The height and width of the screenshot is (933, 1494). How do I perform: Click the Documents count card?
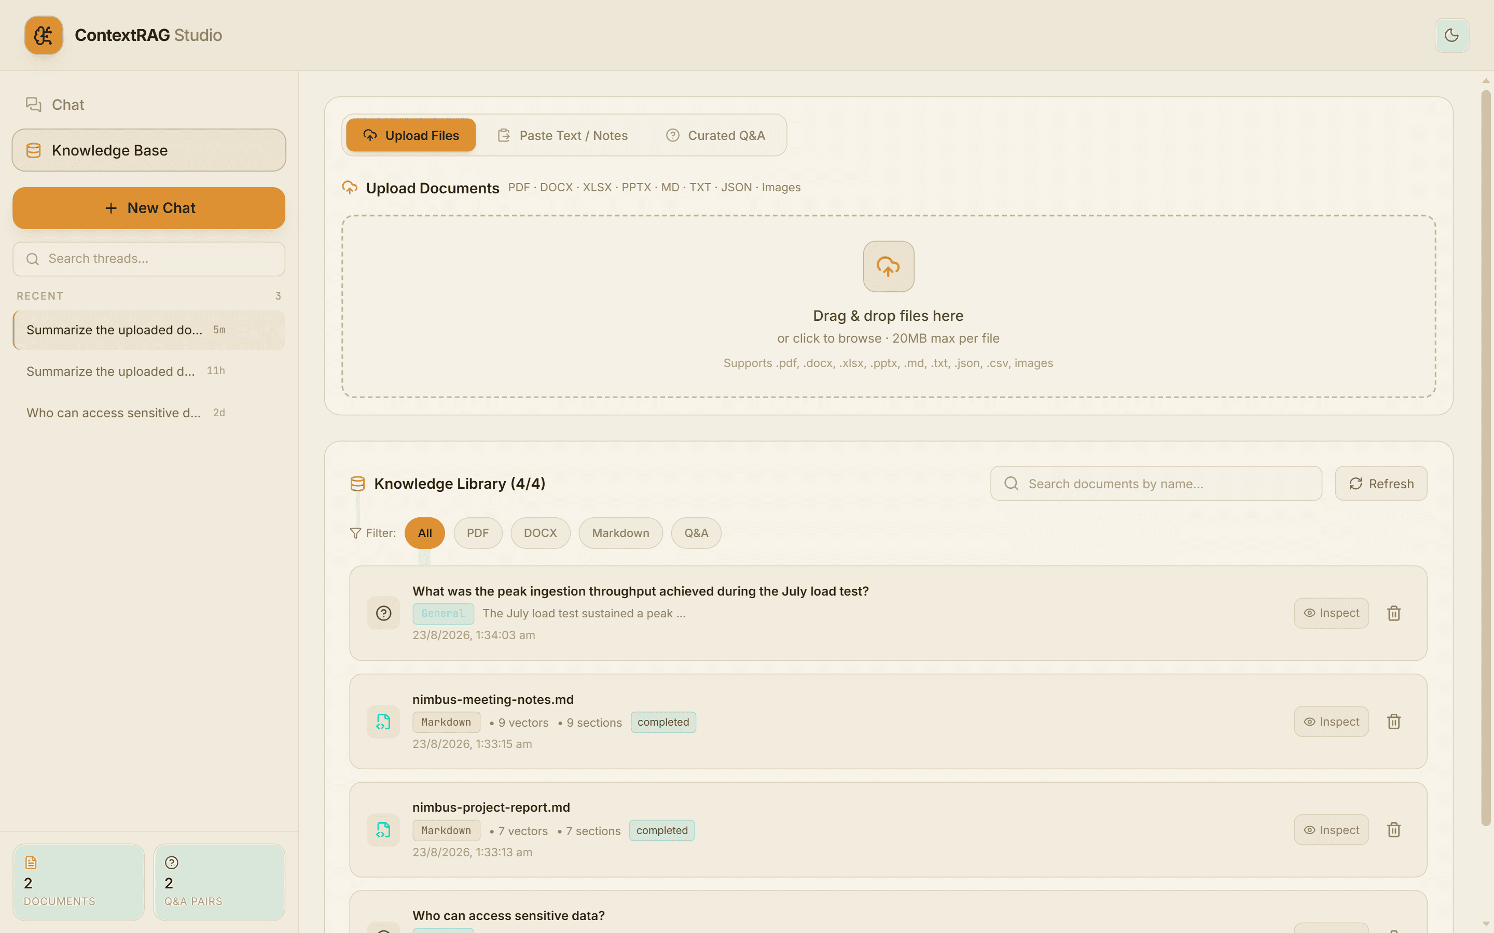tap(78, 882)
